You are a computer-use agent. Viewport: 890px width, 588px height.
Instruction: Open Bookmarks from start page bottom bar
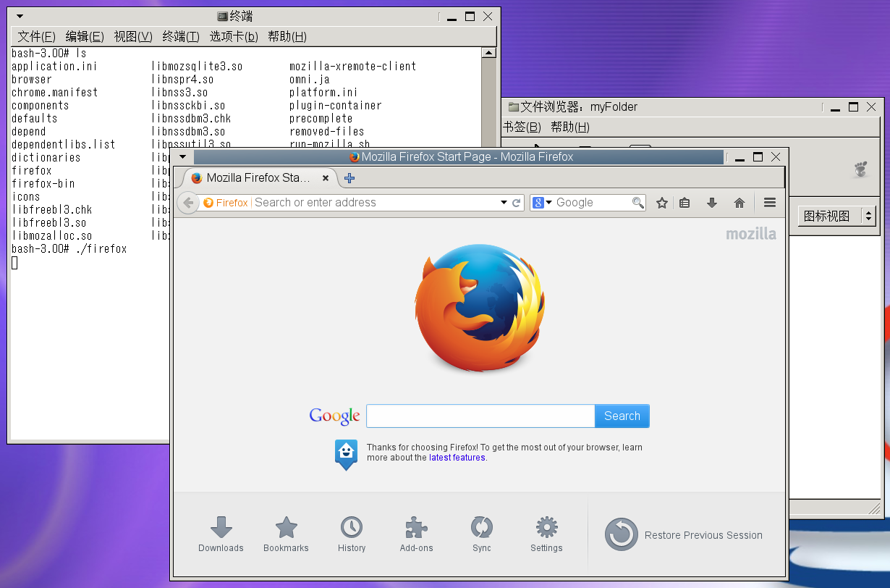coord(286,534)
